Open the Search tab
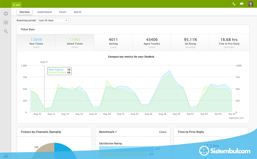257x159 pixels. coord(77,12)
